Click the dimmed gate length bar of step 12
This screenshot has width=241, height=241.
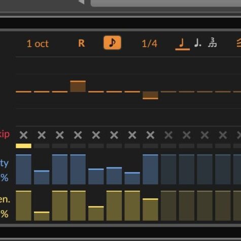(223, 205)
